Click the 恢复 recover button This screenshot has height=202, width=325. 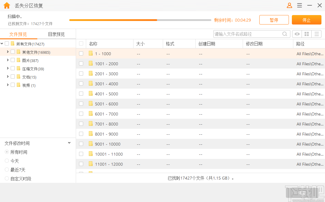pos(302,193)
